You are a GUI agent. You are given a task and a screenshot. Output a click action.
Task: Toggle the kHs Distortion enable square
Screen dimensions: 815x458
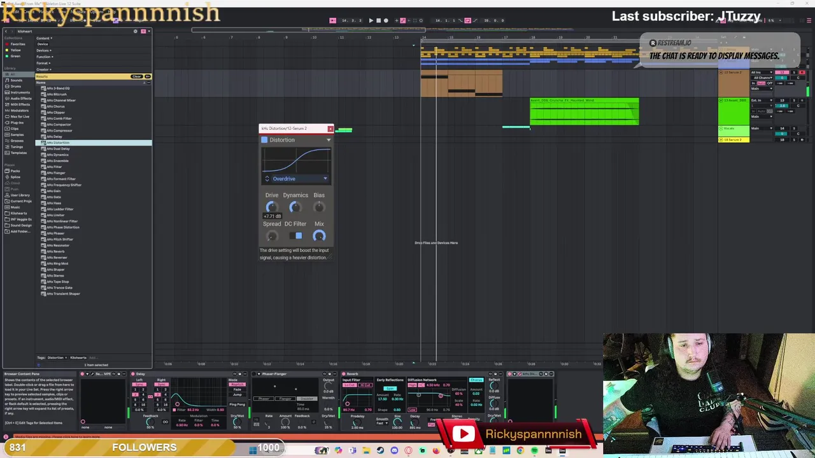[264, 140]
